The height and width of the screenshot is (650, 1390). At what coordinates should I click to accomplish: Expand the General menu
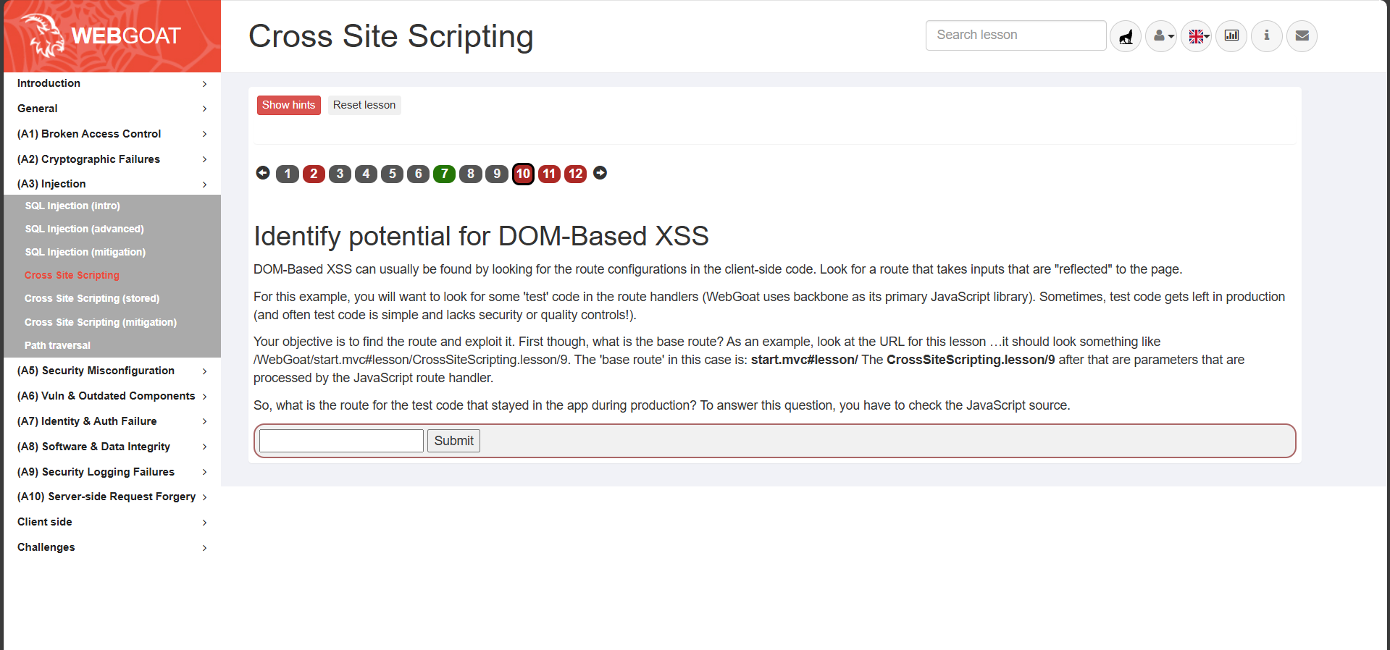112,109
